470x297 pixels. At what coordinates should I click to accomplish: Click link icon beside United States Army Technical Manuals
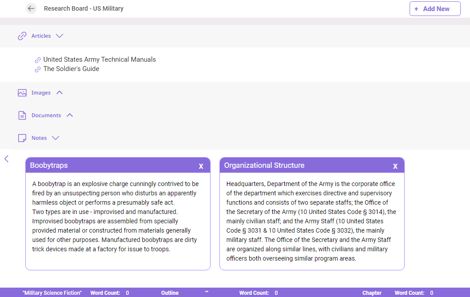coord(38,60)
